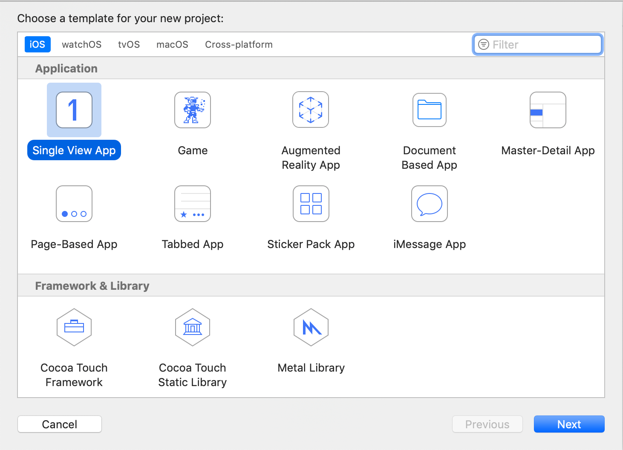
Task: Choose the Tabbed App template
Action: click(192, 204)
